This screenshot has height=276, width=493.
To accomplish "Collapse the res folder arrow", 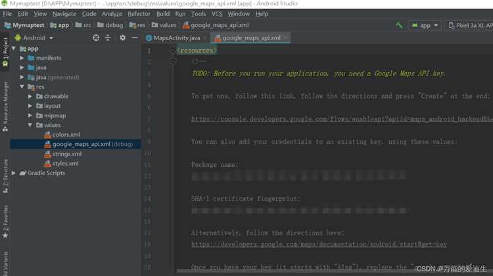I will click(x=22, y=87).
